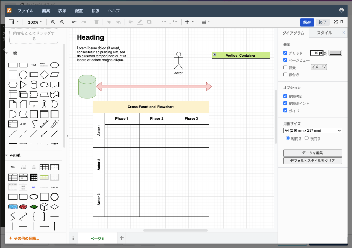
Task: Click the データを編集 button
Action: pyautogui.click(x=313, y=153)
